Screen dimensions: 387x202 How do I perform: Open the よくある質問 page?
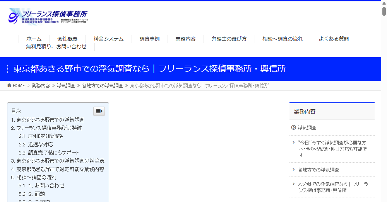(x=334, y=39)
